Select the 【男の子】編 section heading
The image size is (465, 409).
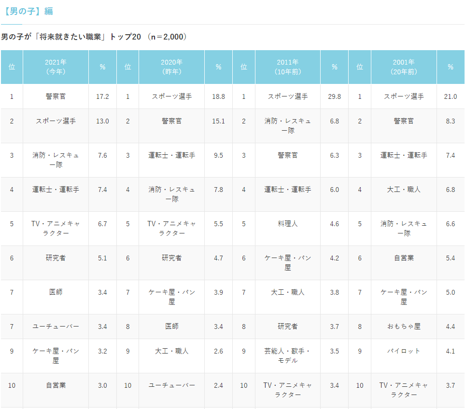28,10
